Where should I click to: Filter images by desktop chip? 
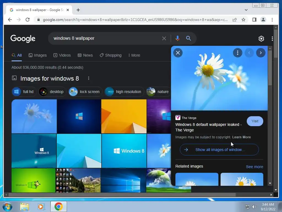tap(52, 92)
